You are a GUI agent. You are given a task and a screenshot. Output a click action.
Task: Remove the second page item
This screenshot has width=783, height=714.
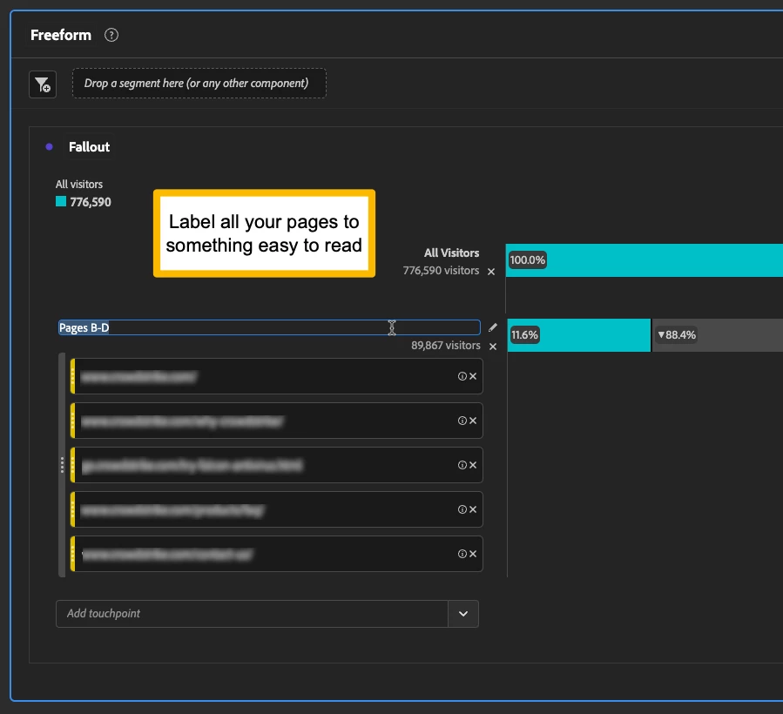coord(473,421)
